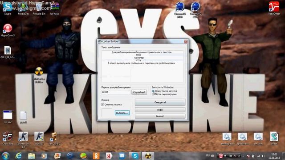Viewport: 285px width, 160px height.
Task: Click the 'Выбрать...' icon chooser button
Action: [122, 113]
